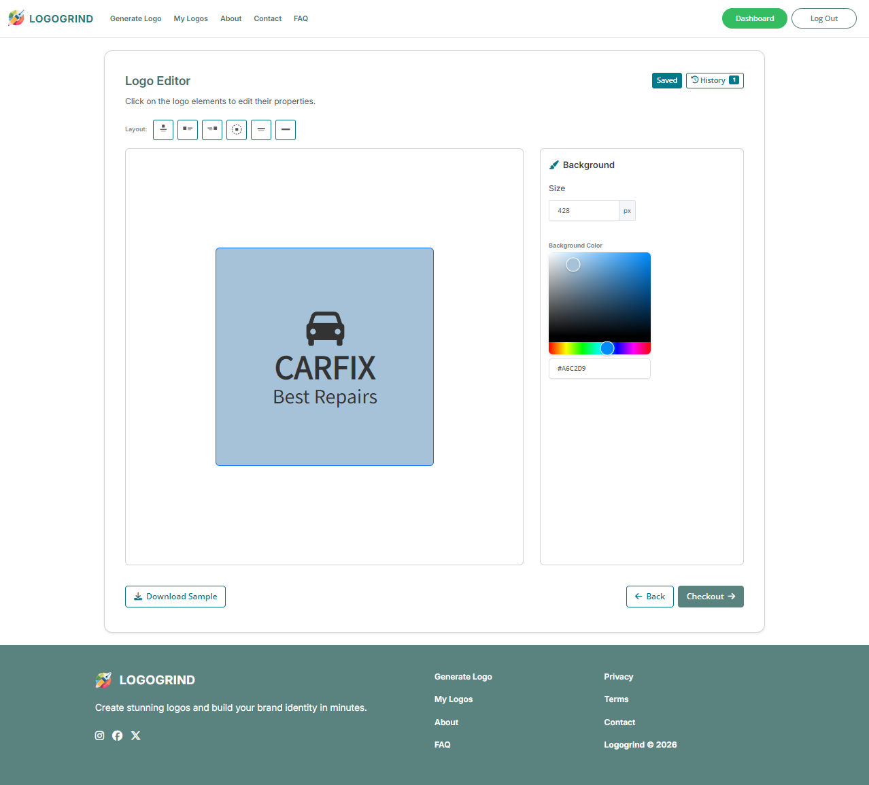Viewport: 869px width, 785px height.
Task: Go to My Logos in the top navigation
Action: [x=190, y=18]
